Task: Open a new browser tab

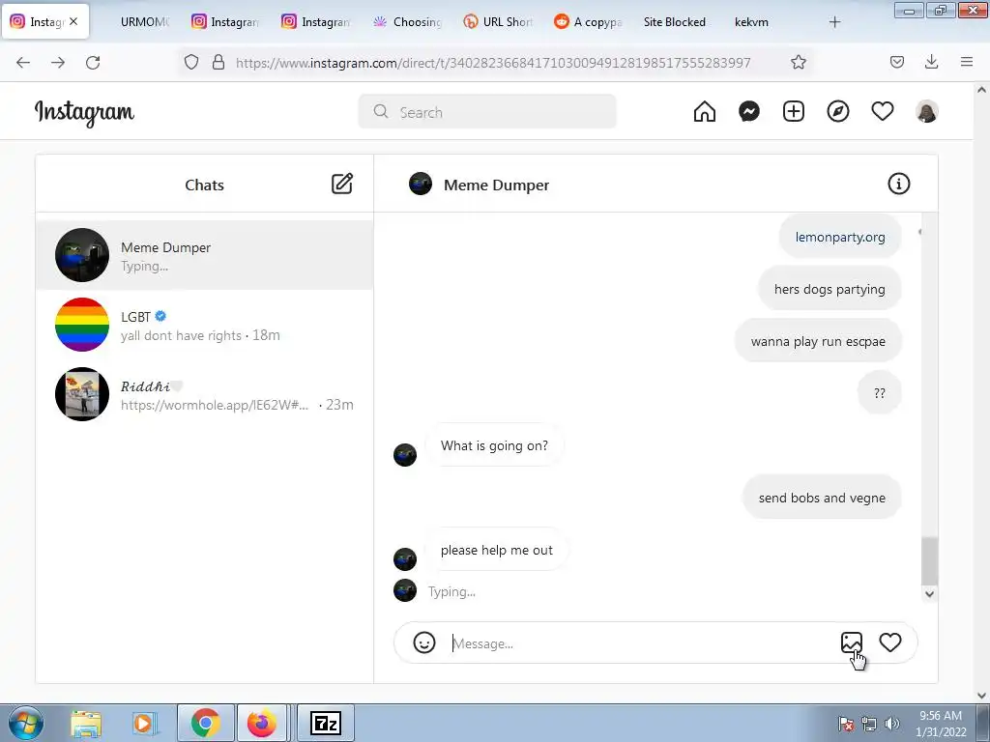Action: click(834, 22)
